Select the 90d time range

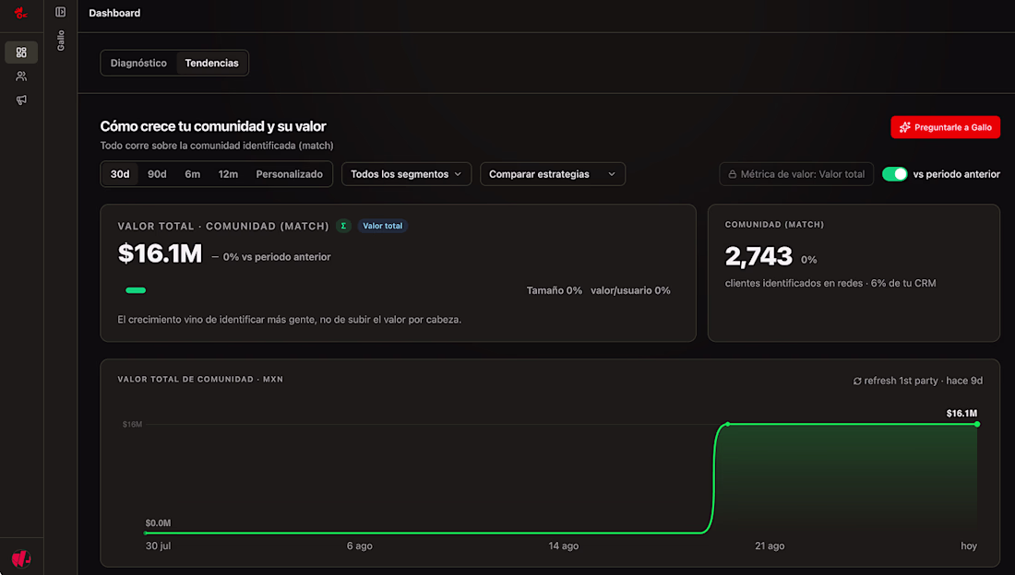click(x=157, y=174)
